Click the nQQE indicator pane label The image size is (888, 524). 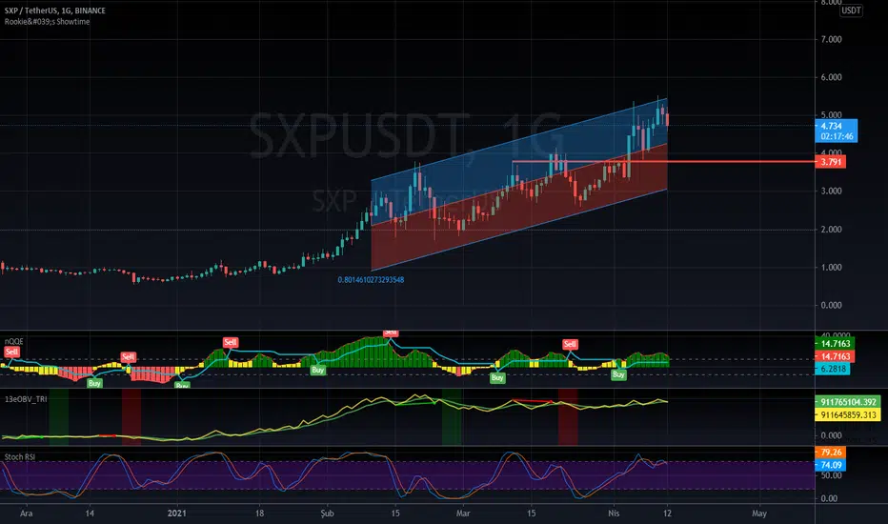pos(13,341)
